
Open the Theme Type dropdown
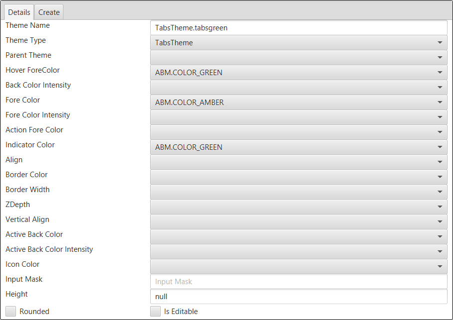coord(298,43)
